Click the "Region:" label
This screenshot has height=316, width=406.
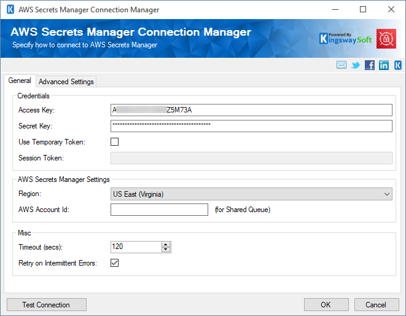click(x=29, y=194)
